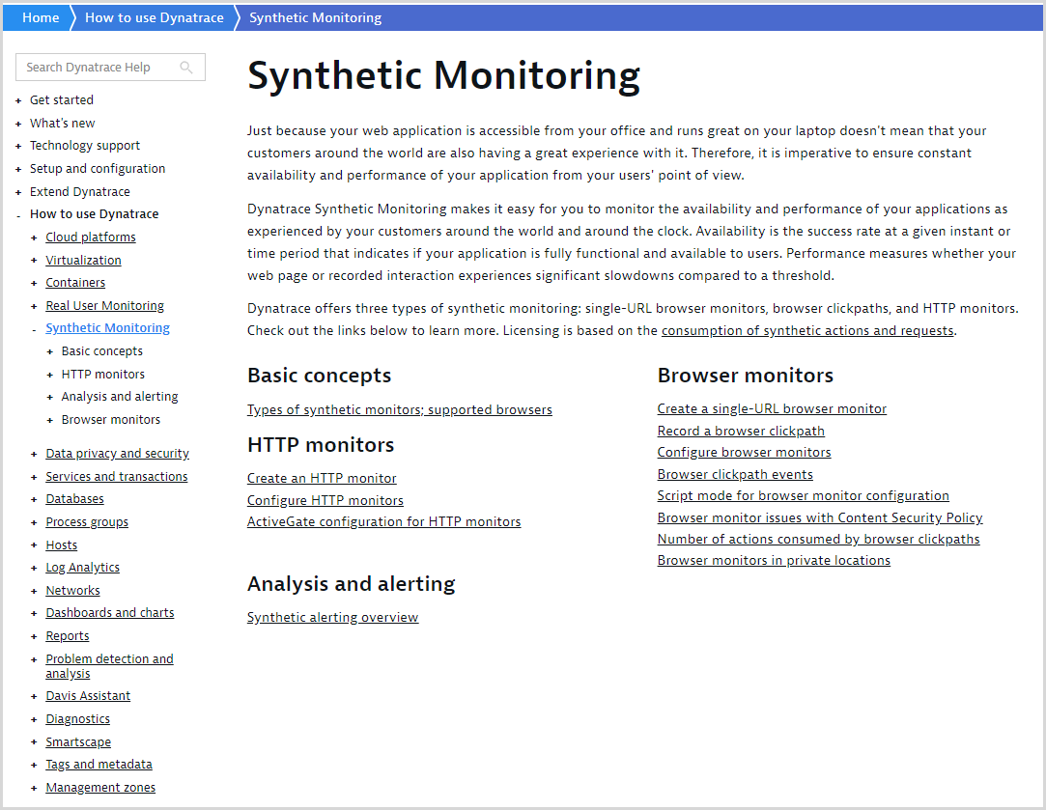Open Services and transactions sidebar link
The height and width of the screenshot is (810, 1046).
click(x=117, y=477)
